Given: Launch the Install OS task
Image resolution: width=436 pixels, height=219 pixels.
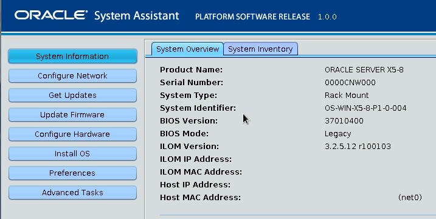Looking at the screenshot, I should pyautogui.click(x=72, y=154).
